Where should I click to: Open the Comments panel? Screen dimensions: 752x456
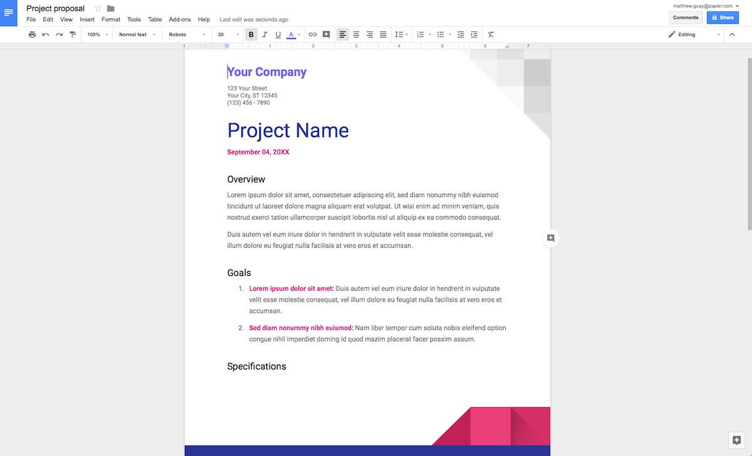(x=685, y=18)
